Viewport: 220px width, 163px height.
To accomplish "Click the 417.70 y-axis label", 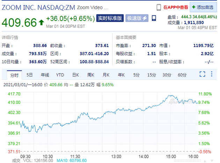I will point(14,94).
